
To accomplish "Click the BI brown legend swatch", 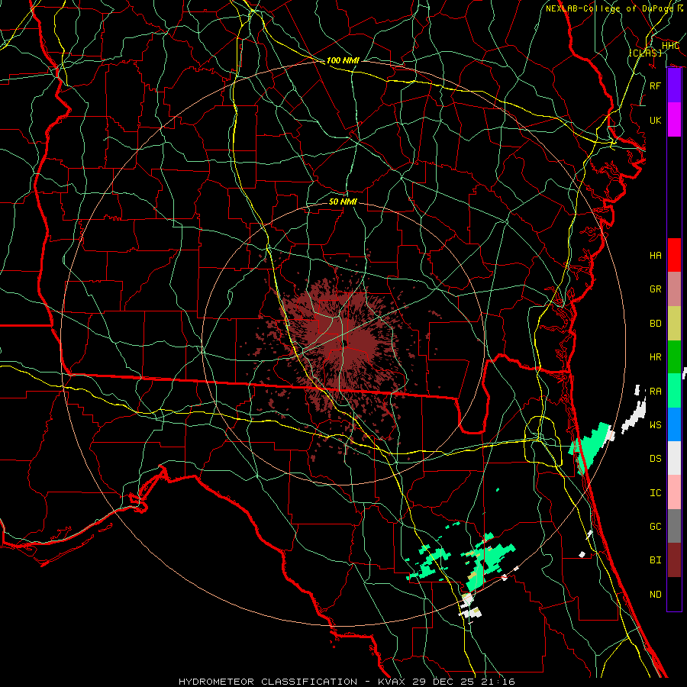I will [674, 560].
